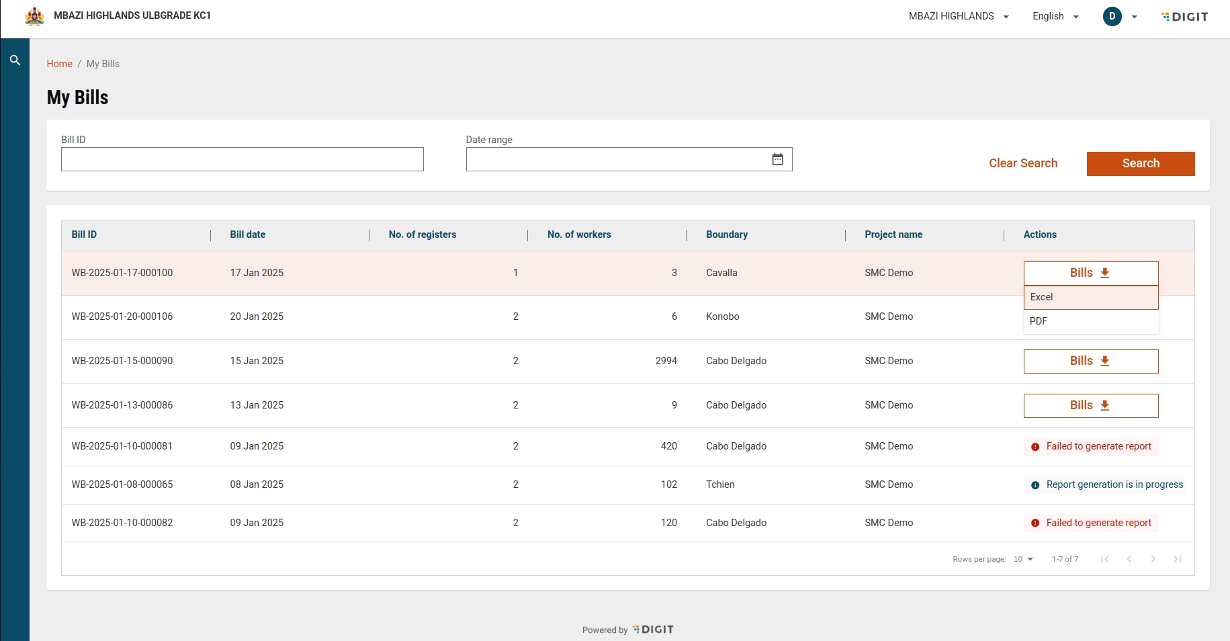Image resolution: width=1230 pixels, height=641 pixels.
Task: Download bills for WB-2025-01-15-000090
Action: click(x=1090, y=361)
